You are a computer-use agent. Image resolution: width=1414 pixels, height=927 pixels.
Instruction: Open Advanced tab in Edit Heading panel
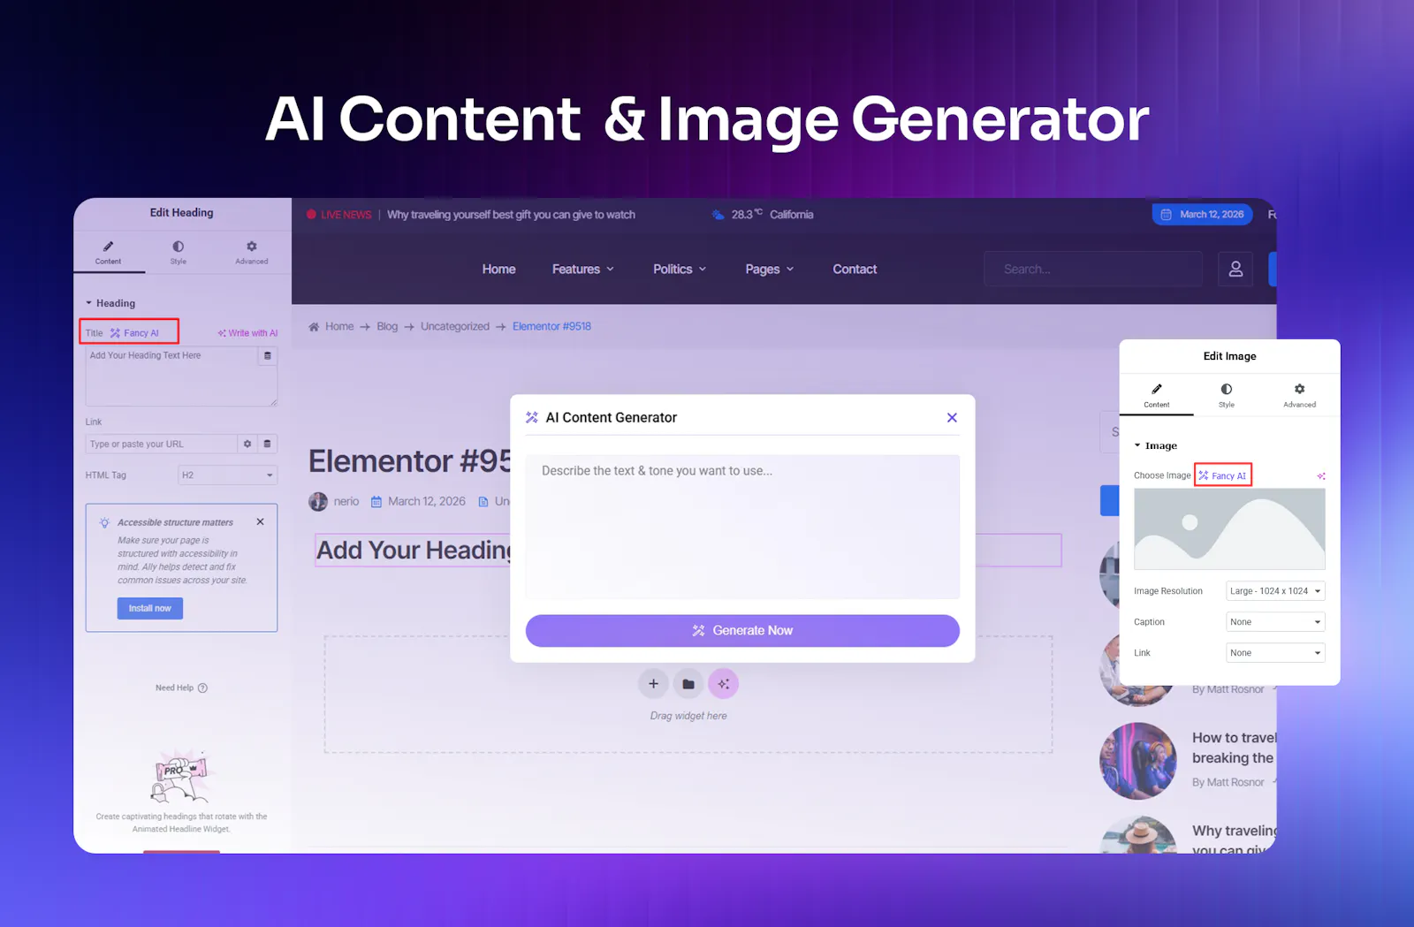[x=252, y=252]
